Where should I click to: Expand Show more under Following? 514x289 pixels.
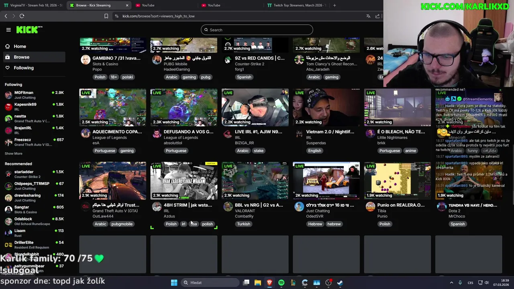[14, 154]
